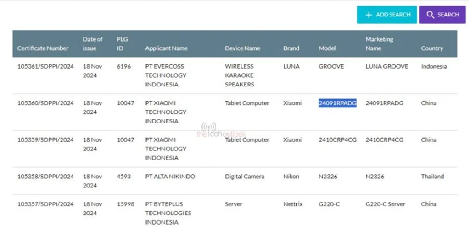The image size is (470, 230).
Task: Click the Marketing Name column header
Action: coord(379,43)
